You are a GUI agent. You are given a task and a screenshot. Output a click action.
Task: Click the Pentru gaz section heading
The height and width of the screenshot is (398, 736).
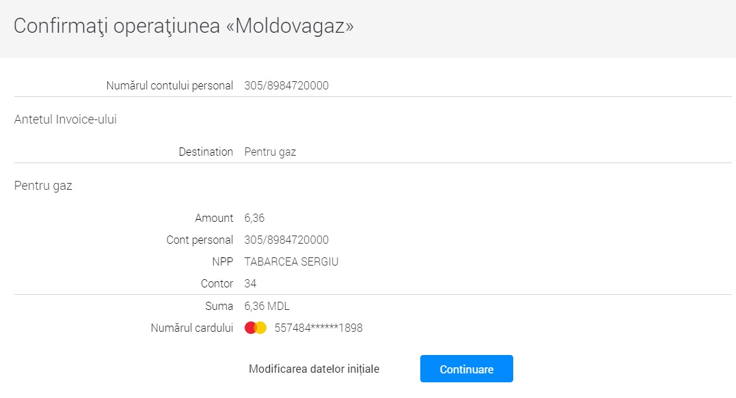coord(43,186)
